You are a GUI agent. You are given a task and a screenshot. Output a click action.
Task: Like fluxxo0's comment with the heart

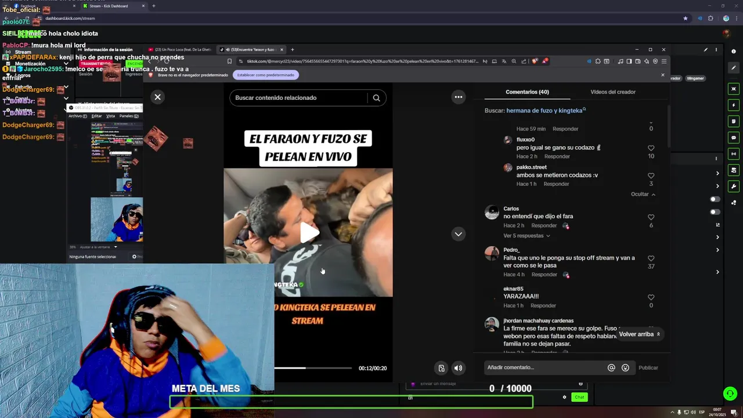[x=651, y=148]
